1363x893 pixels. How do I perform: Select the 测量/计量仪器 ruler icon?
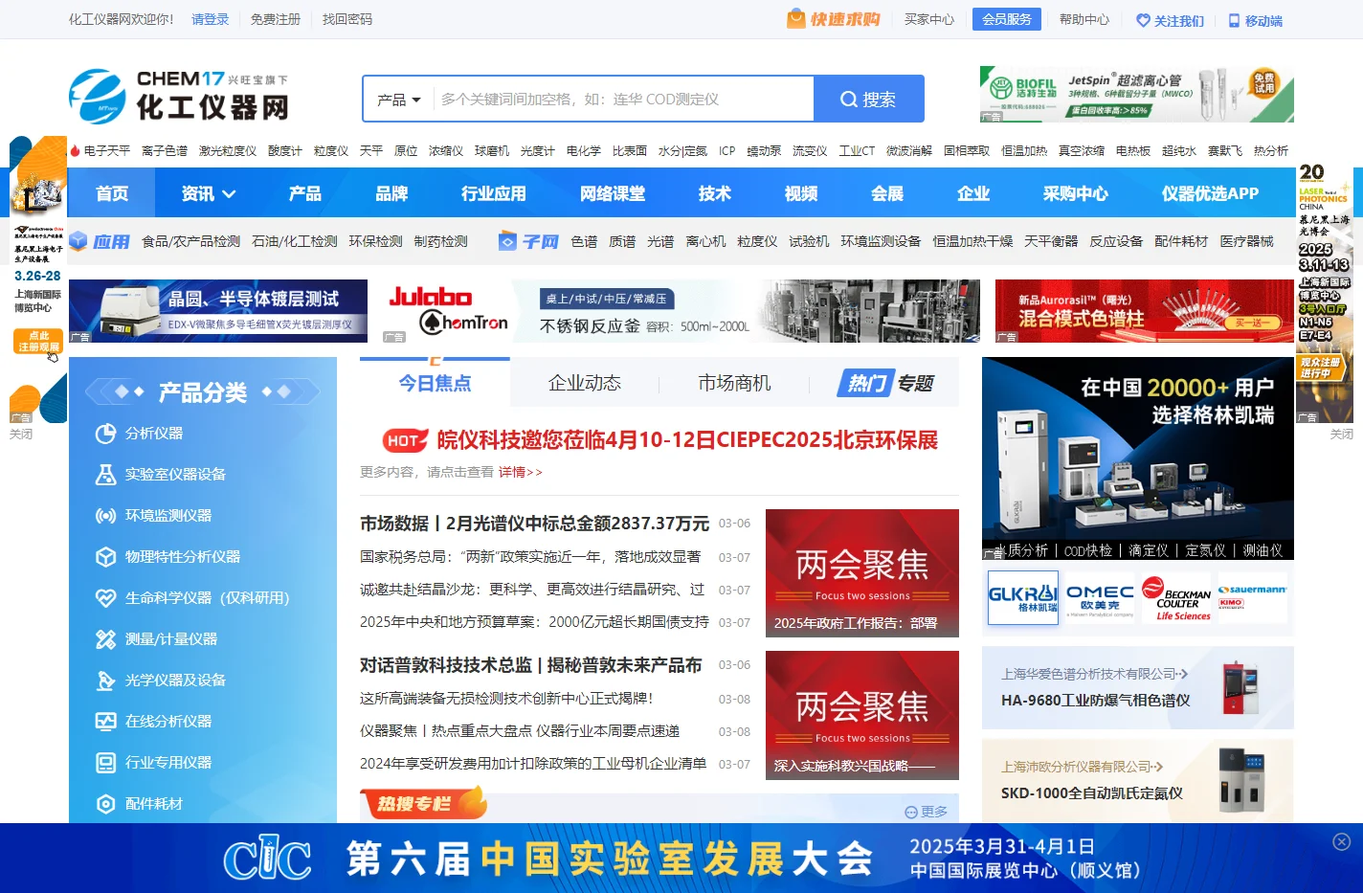(x=105, y=639)
